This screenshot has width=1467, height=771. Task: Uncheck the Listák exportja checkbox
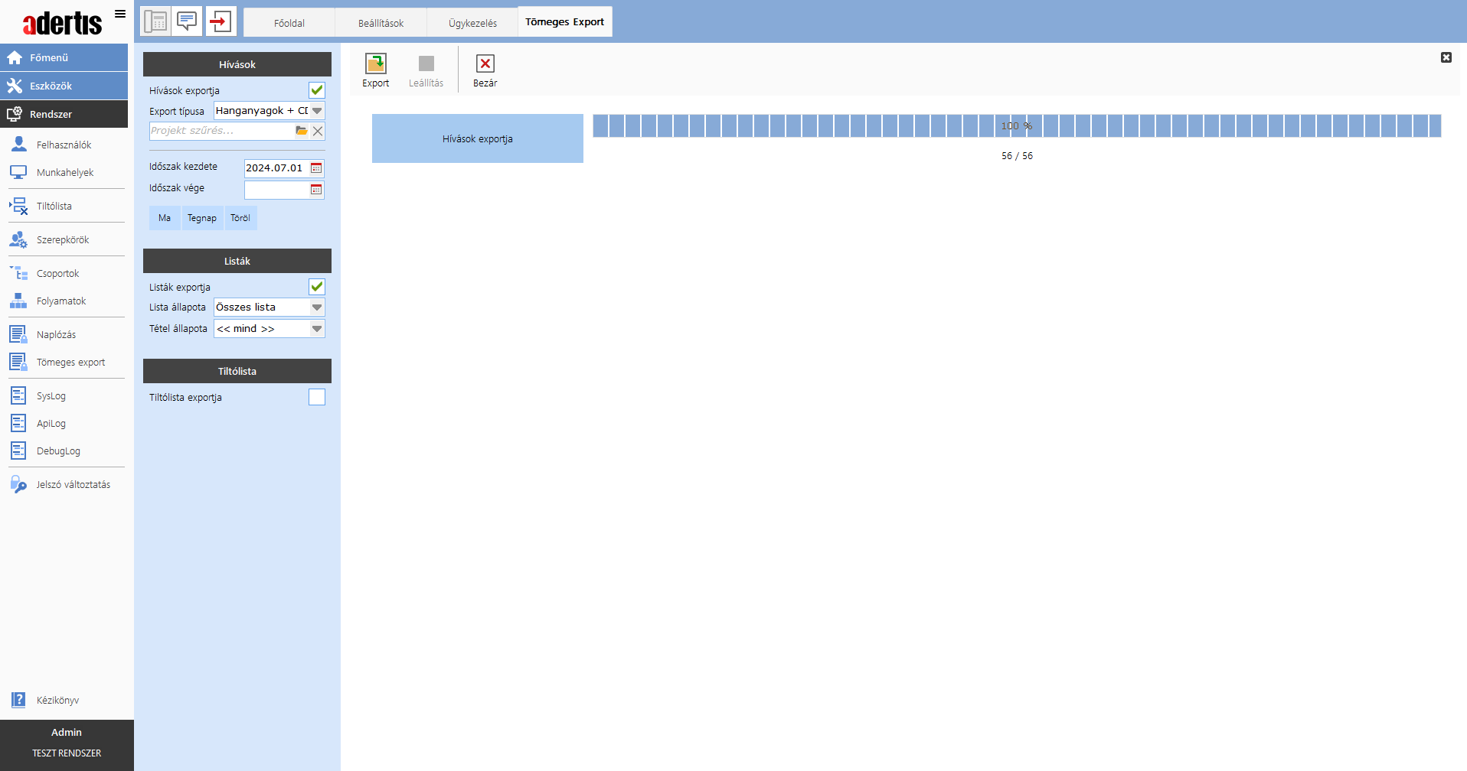pos(317,287)
